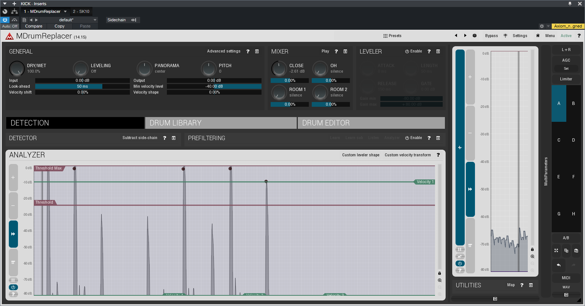The width and height of the screenshot is (585, 306).
Task: Select the 1 - MDrumReplacer insert tab
Action: click(42, 11)
